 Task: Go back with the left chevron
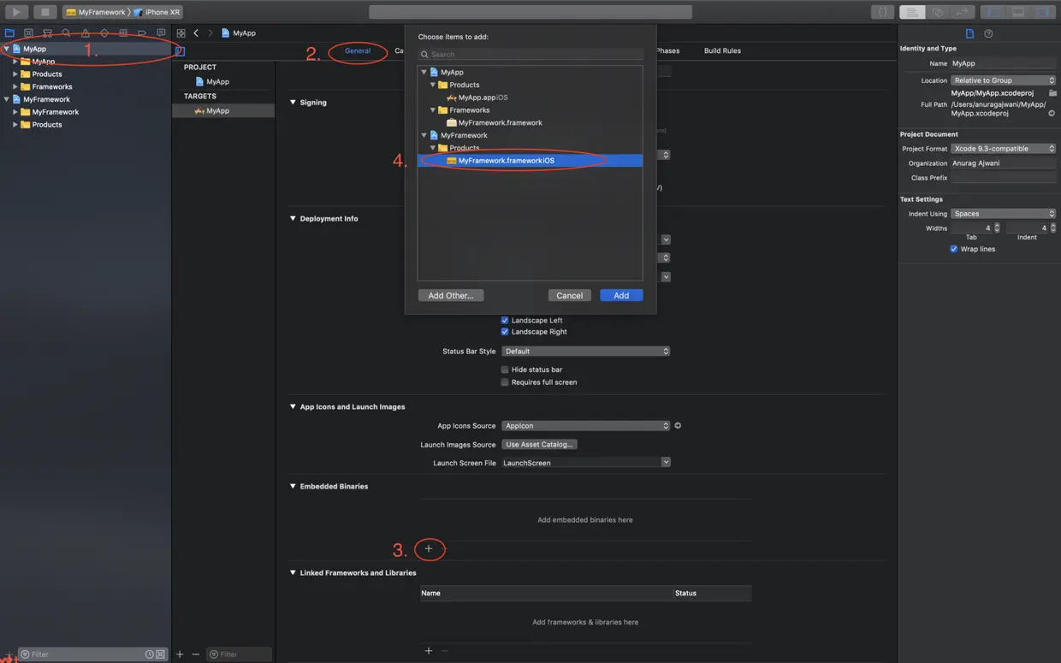click(196, 33)
